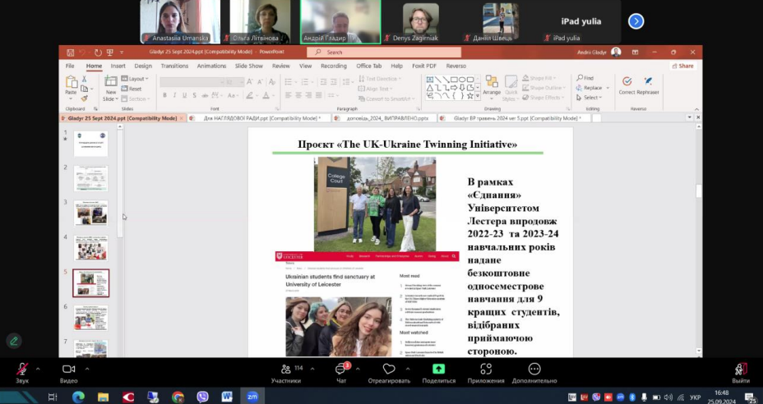Open the font size combo box
This screenshot has width=763, height=404.
click(x=234, y=82)
